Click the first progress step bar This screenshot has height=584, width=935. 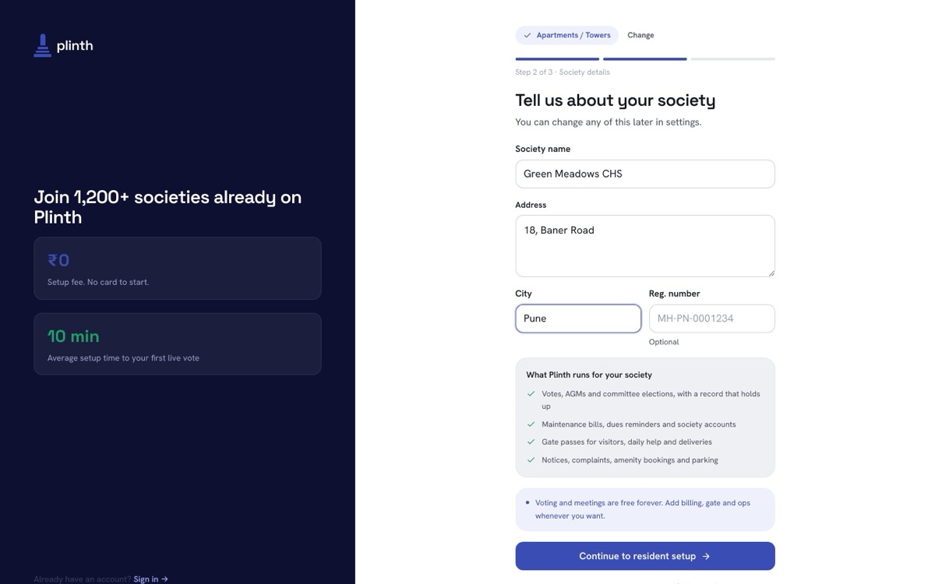(x=557, y=59)
